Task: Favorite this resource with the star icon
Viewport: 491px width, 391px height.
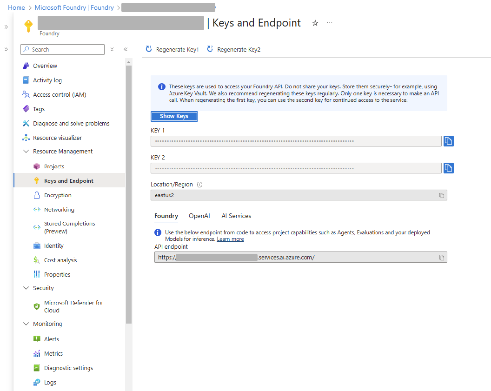Action: tap(315, 23)
